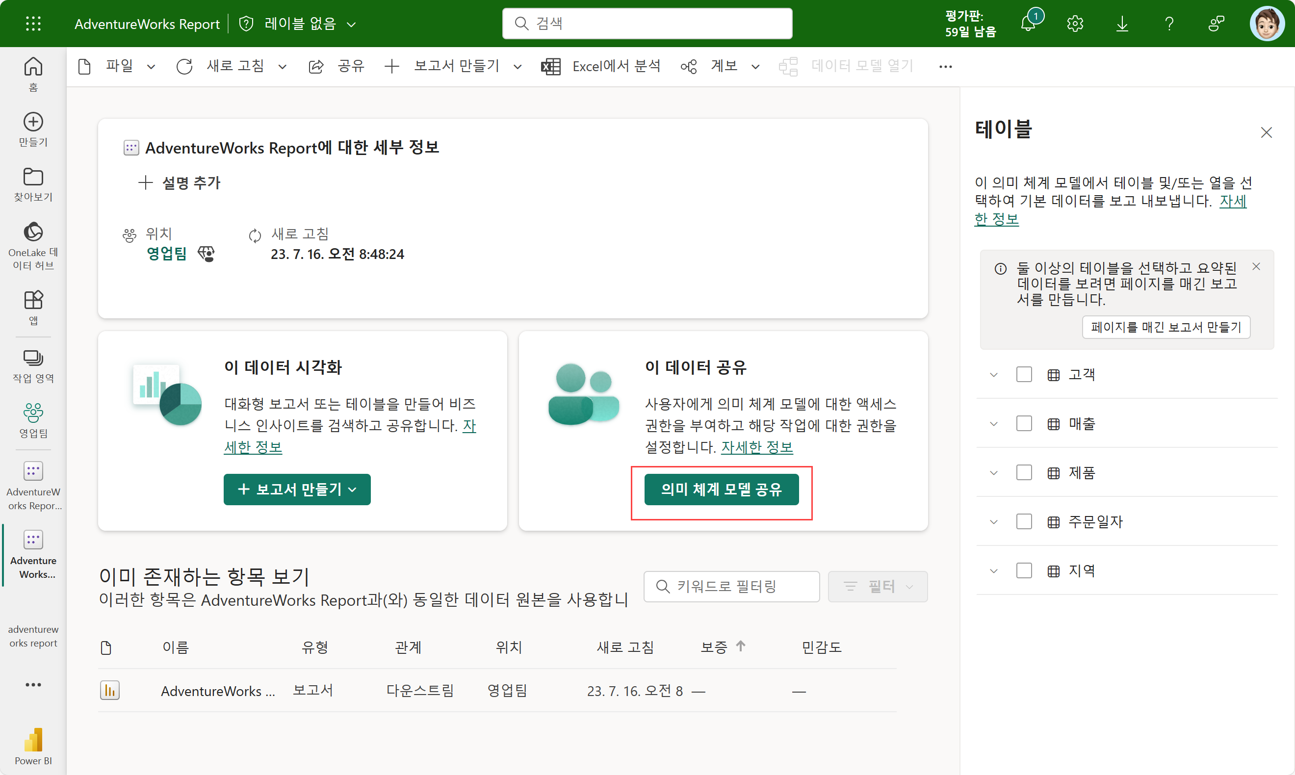Open the 보고서 만들기 dropdown button
The width and height of the screenshot is (1295, 775).
click(297, 490)
